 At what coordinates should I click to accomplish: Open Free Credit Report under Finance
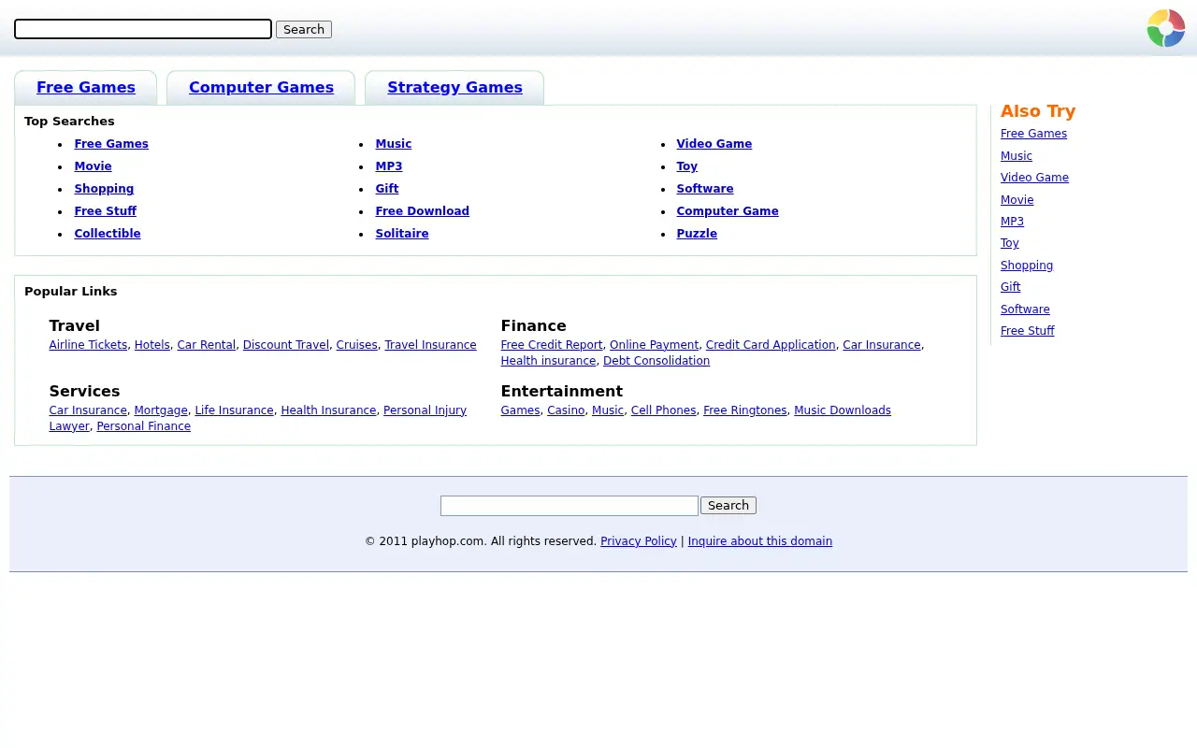(552, 345)
